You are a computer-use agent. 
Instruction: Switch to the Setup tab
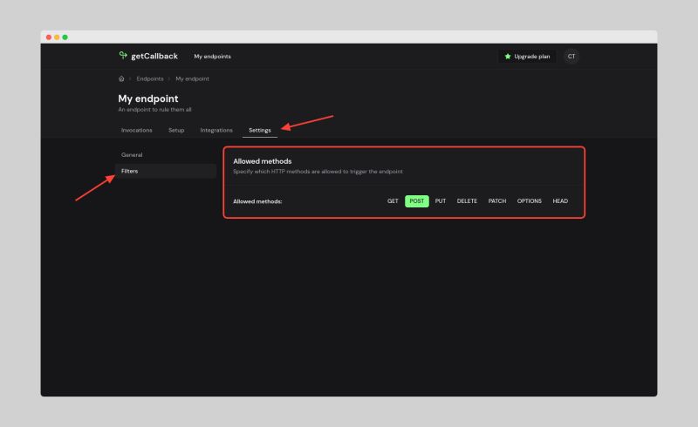click(x=176, y=131)
